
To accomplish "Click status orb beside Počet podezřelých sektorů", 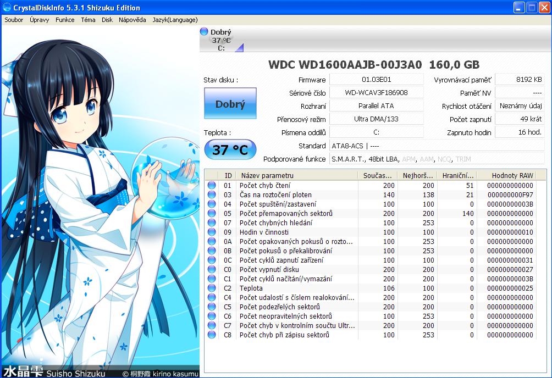I will (212, 307).
